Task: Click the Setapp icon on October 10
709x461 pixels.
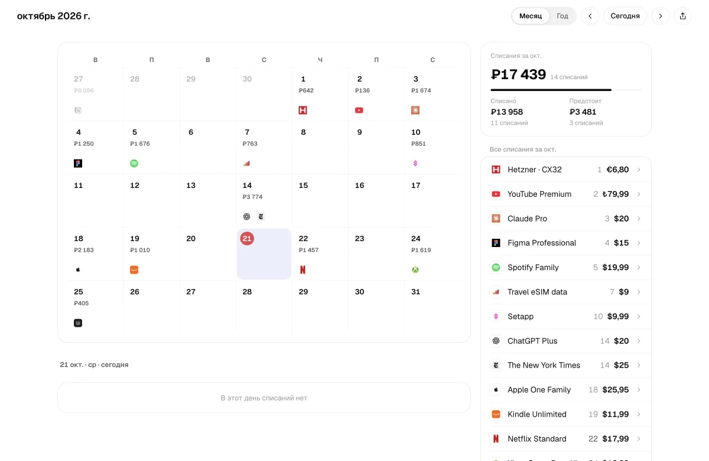Action: click(415, 164)
